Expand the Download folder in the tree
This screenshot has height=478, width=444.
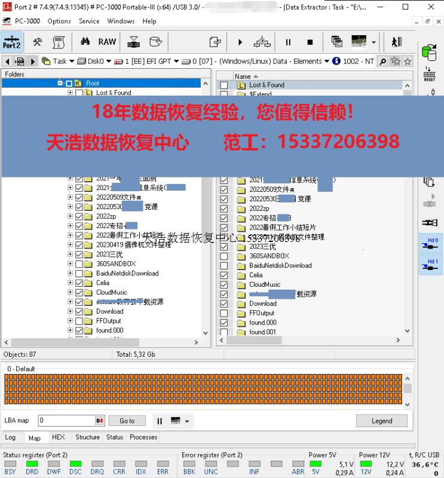tap(70, 311)
